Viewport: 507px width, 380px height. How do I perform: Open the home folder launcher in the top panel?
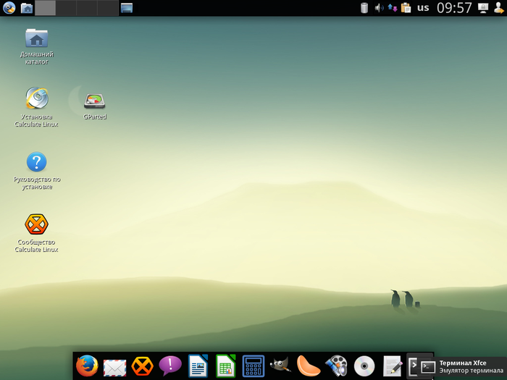click(27, 8)
